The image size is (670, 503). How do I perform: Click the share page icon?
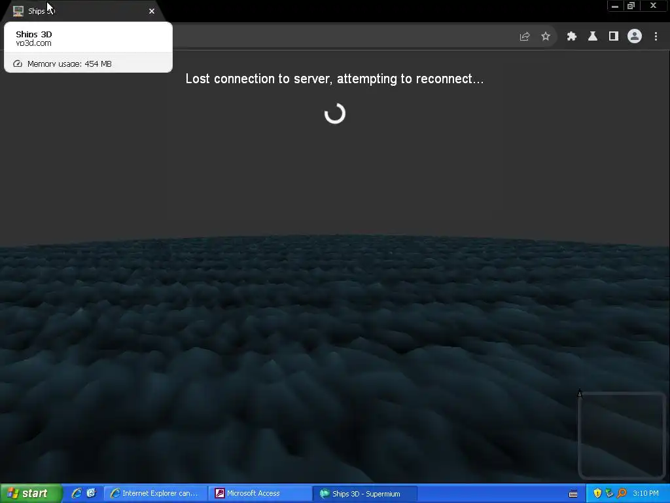coord(525,37)
